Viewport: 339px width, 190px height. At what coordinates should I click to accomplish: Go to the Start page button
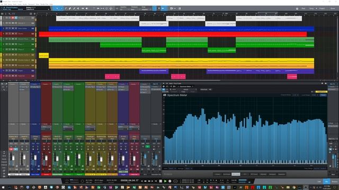(304, 8)
